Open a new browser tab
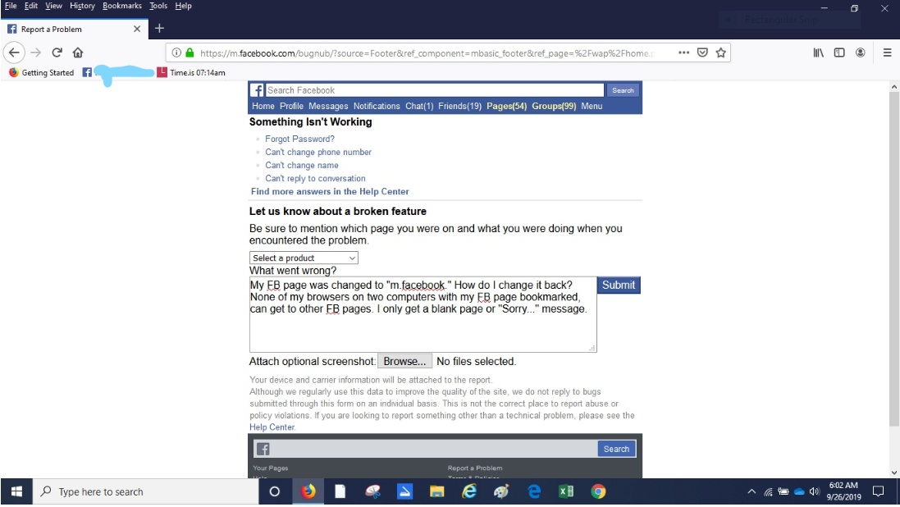900x507 pixels. 159,28
